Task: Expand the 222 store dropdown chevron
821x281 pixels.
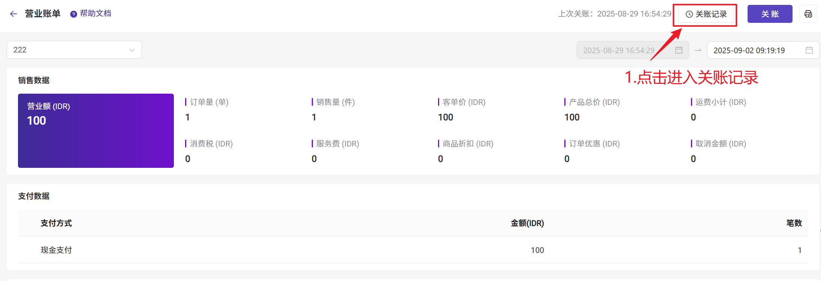Action: click(132, 50)
